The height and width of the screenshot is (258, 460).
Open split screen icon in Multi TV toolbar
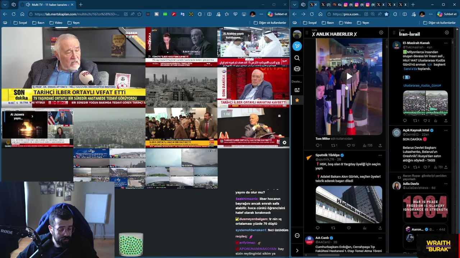tap(209, 14)
